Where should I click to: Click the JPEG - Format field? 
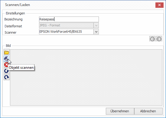[69, 25]
